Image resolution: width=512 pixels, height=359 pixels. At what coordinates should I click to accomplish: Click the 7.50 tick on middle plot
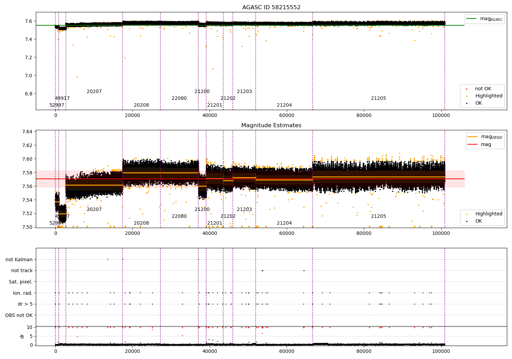[x=27, y=227]
